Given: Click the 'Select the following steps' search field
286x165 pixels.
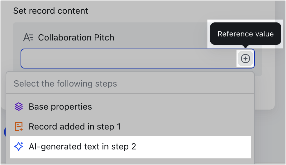Looking at the screenshot, I should 130,84.
